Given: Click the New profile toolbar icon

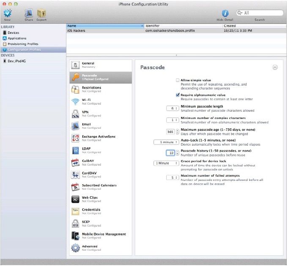Looking at the screenshot, I should [8, 13].
